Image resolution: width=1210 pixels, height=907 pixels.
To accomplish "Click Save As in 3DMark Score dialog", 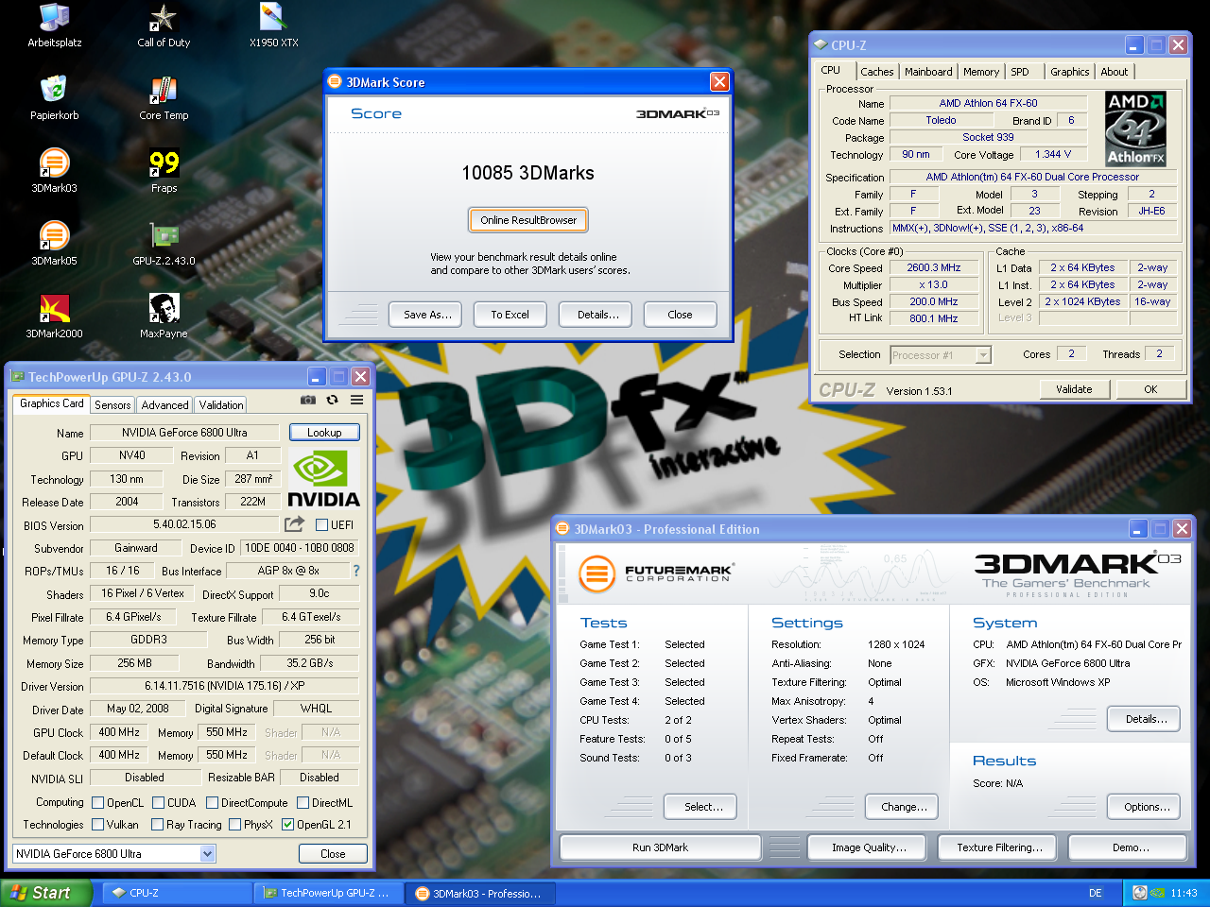I will (427, 315).
